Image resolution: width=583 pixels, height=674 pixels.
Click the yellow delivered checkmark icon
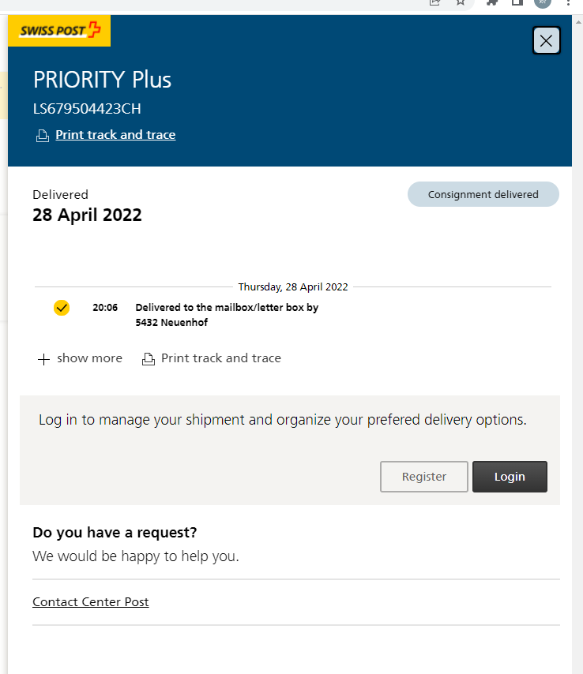coord(62,308)
